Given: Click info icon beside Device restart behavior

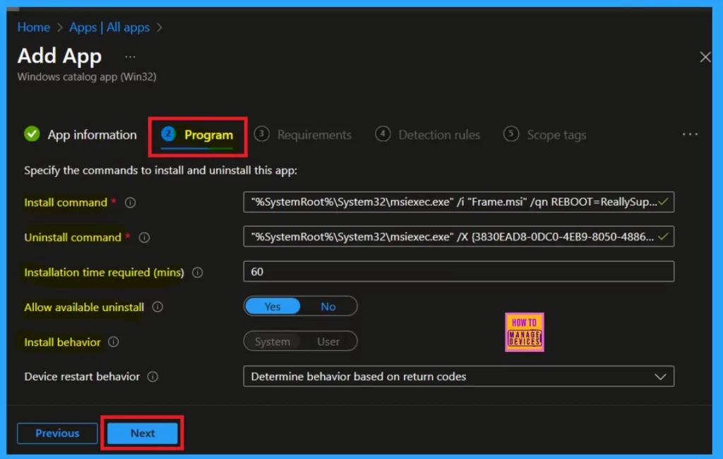Looking at the screenshot, I should click(x=153, y=377).
